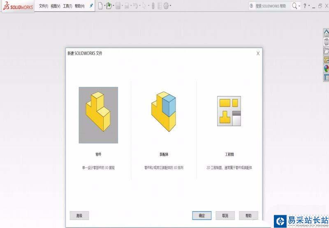Click the 搜索 SOLIDWORKS 帮助 search field

270,6
